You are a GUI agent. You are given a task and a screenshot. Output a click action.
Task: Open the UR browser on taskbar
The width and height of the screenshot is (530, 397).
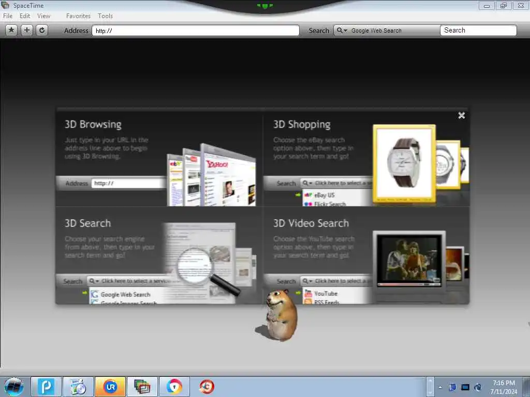click(110, 387)
